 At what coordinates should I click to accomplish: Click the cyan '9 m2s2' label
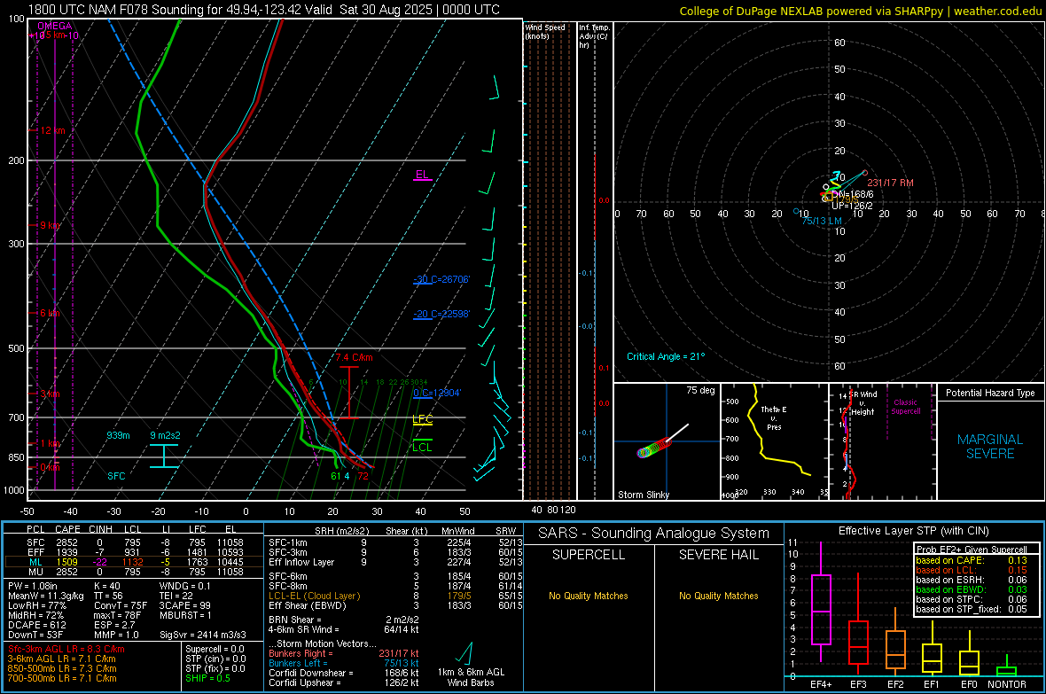tap(165, 435)
